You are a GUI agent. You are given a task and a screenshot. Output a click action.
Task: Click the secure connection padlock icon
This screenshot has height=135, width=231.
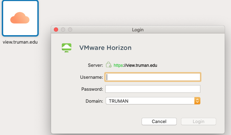click(109, 65)
